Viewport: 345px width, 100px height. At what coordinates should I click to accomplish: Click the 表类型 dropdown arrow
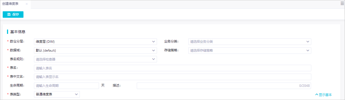(x=76, y=94)
